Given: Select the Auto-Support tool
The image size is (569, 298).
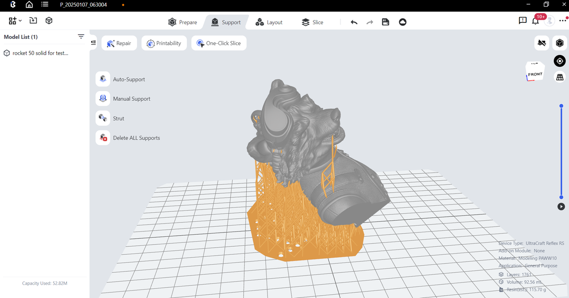Looking at the screenshot, I should (128, 79).
